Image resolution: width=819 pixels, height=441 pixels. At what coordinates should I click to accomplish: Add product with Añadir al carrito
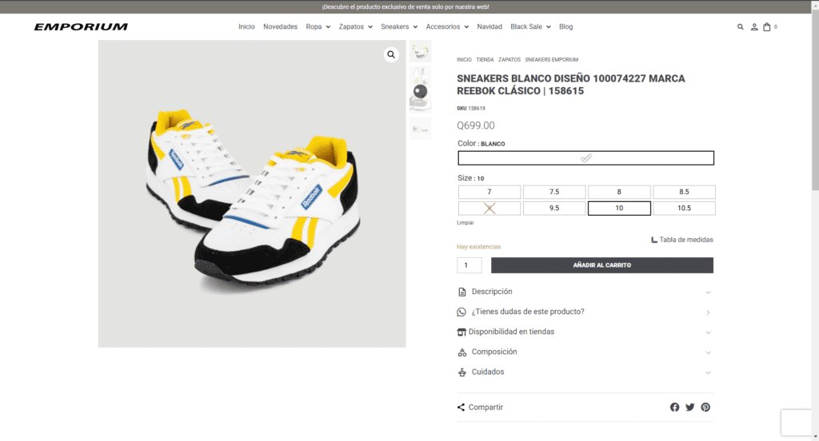[602, 265]
